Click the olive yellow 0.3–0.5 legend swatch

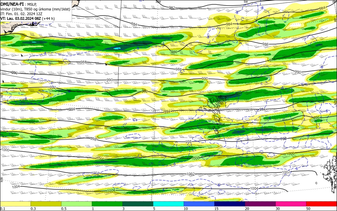(46, 204)
